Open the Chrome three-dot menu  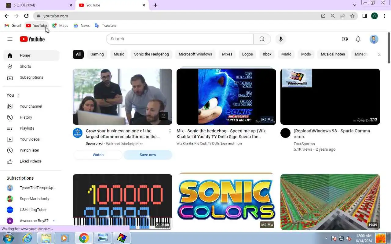click(385, 16)
